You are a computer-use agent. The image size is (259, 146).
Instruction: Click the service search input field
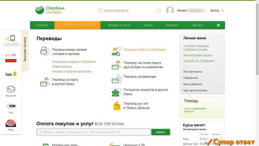pyautogui.click(x=93, y=132)
